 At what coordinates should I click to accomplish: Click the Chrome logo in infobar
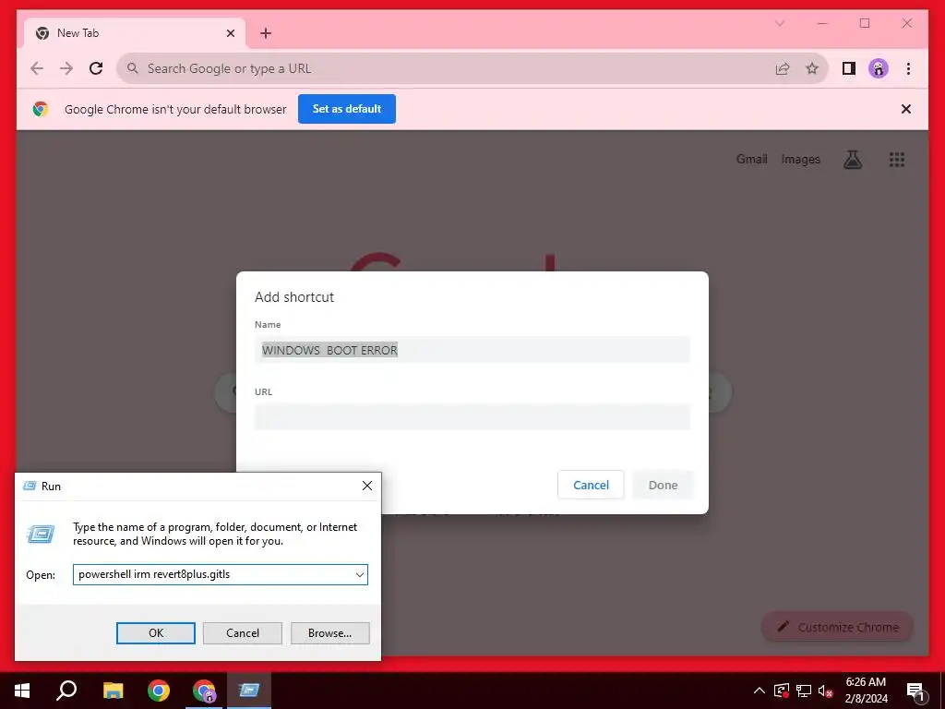click(x=41, y=109)
